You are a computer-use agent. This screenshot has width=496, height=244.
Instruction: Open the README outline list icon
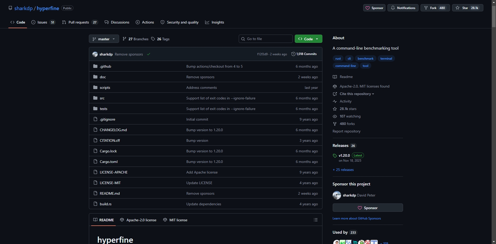pyautogui.click(x=316, y=220)
